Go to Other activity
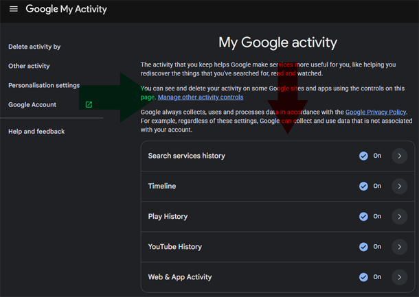 29,66
